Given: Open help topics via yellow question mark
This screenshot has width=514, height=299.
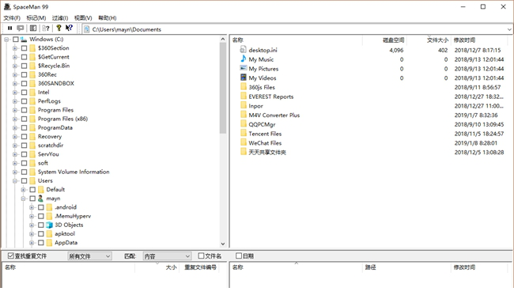Looking at the screenshot, I should point(59,28).
